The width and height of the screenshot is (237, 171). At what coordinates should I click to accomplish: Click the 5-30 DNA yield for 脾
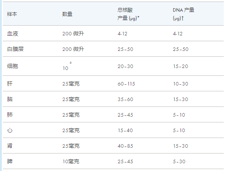pyautogui.click(x=179, y=162)
